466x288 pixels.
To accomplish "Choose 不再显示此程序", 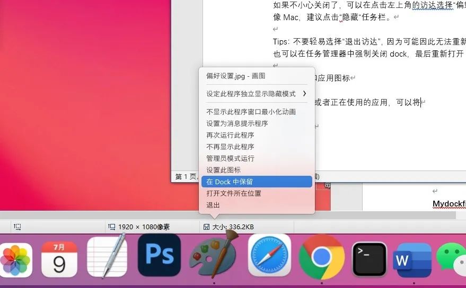I will 257,147.
